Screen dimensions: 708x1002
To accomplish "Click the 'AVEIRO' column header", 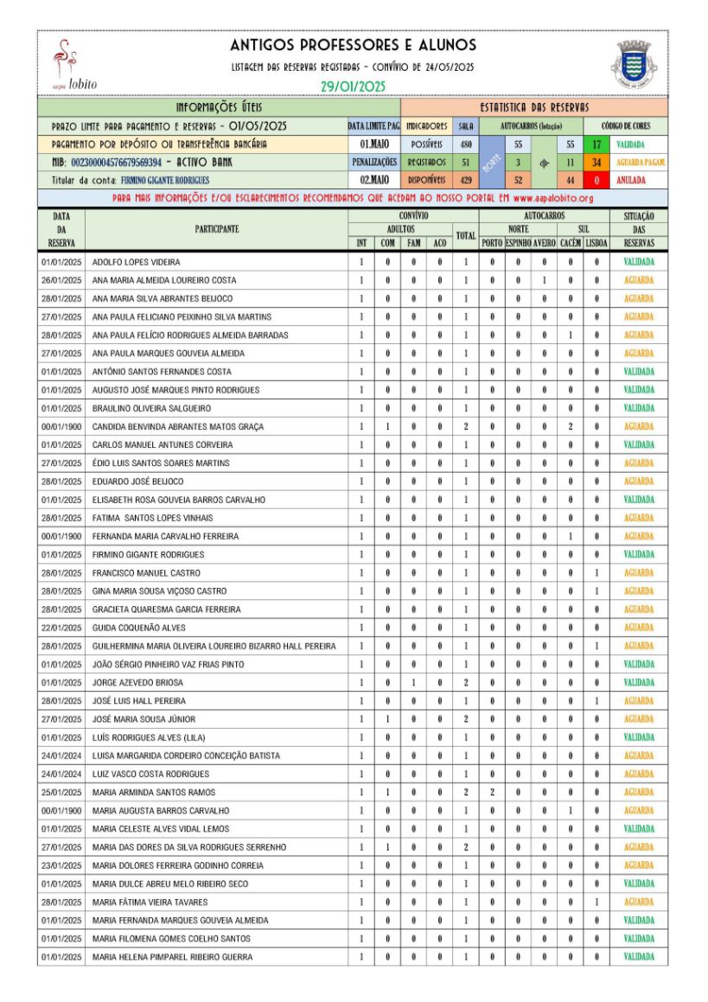I will point(545,244).
